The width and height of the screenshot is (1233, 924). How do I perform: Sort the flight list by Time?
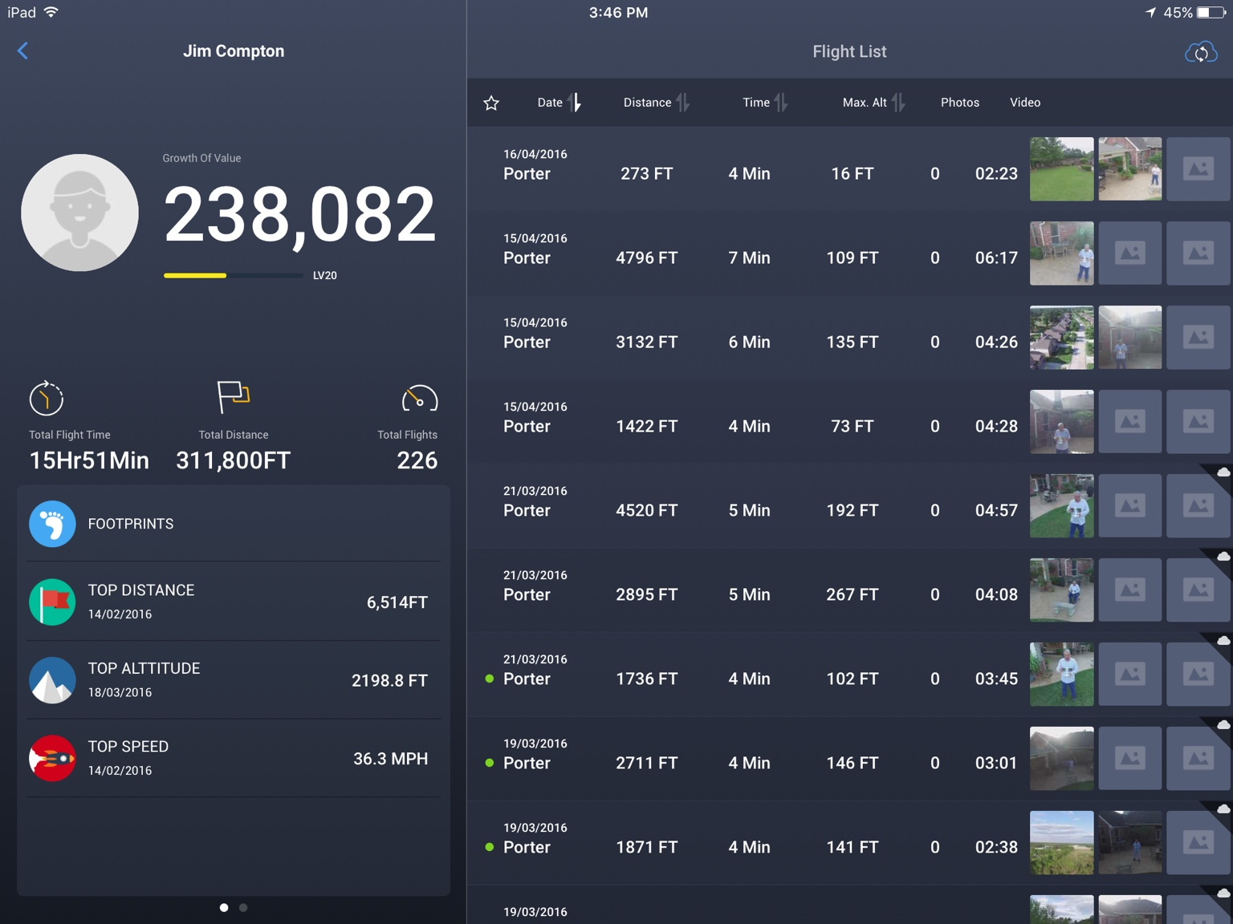click(764, 103)
